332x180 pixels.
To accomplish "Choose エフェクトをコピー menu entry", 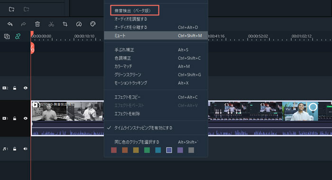I will (x=156, y=97).
